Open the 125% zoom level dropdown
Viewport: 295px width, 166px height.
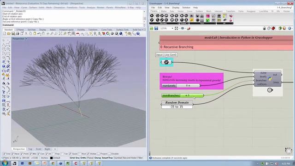[x=172, y=29]
